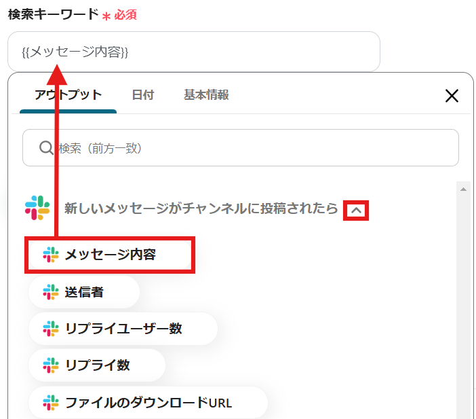
Task: Select the ファイルのダウンロードURL output chip
Action: (148, 403)
